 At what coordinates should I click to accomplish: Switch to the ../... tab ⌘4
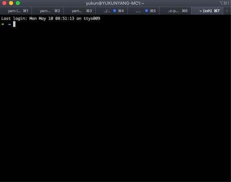[x=112, y=11]
